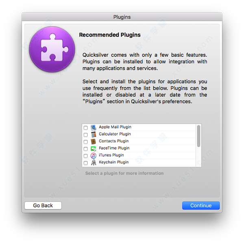Screen dimensions: 244x244
Task: Click the Keychain keys icon
Action: [94, 162]
